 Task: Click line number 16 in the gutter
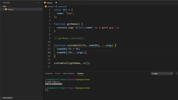[49, 63]
